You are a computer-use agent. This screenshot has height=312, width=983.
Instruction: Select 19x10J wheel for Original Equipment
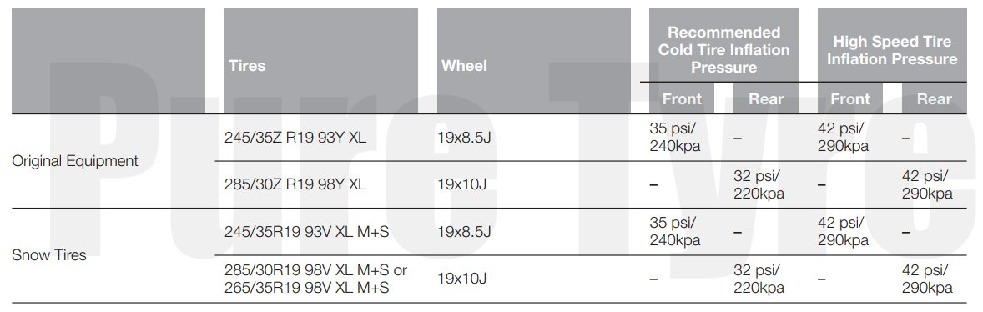pos(462,185)
